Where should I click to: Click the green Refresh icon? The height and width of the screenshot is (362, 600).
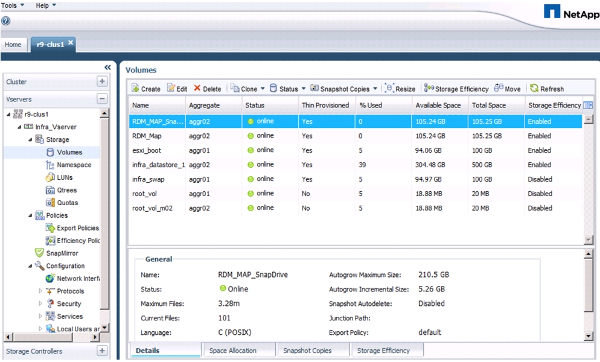tap(534, 88)
